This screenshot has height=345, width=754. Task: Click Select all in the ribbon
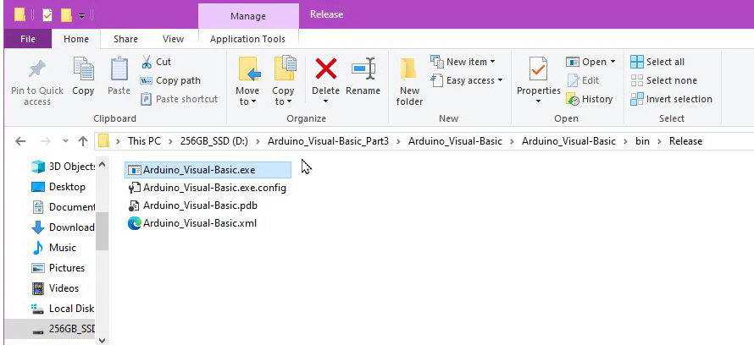click(x=657, y=62)
